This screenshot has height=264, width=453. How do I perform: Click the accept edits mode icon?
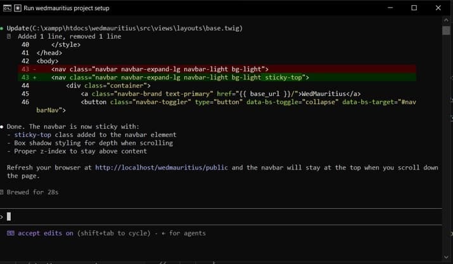click(x=10, y=233)
